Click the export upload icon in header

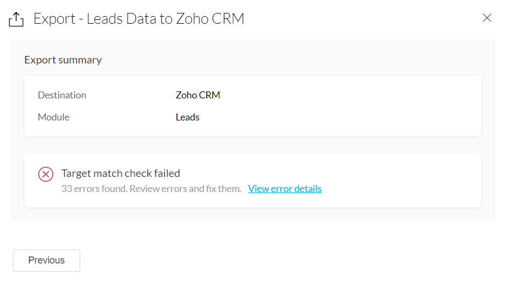pos(17,19)
